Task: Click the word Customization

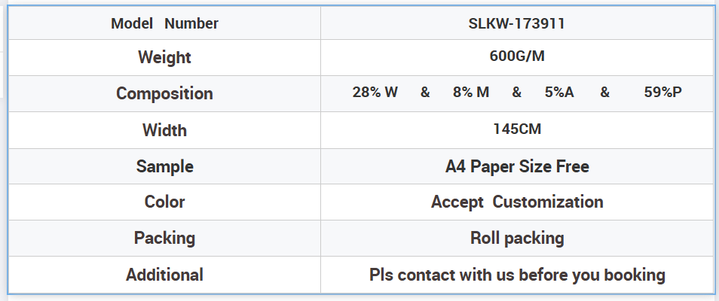Action: click(548, 202)
